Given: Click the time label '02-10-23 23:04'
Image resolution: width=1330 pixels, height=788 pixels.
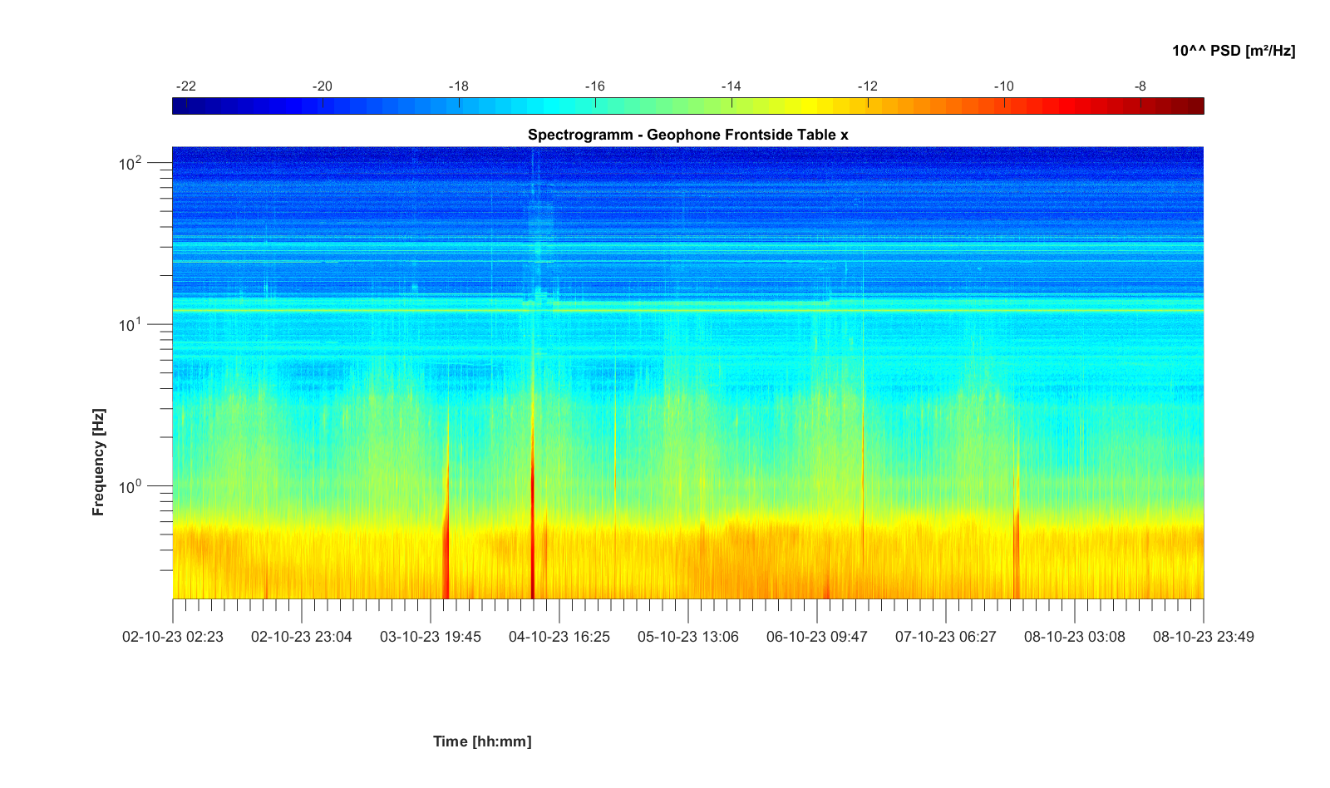Looking at the screenshot, I should pyautogui.click(x=302, y=637).
